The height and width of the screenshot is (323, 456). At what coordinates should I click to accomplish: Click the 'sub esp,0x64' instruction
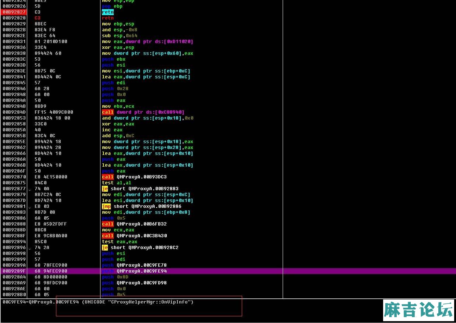(120, 36)
